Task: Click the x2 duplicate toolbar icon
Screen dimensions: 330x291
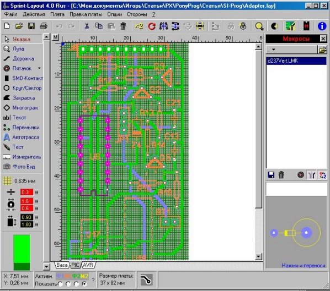Action: (x=139, y=26)
